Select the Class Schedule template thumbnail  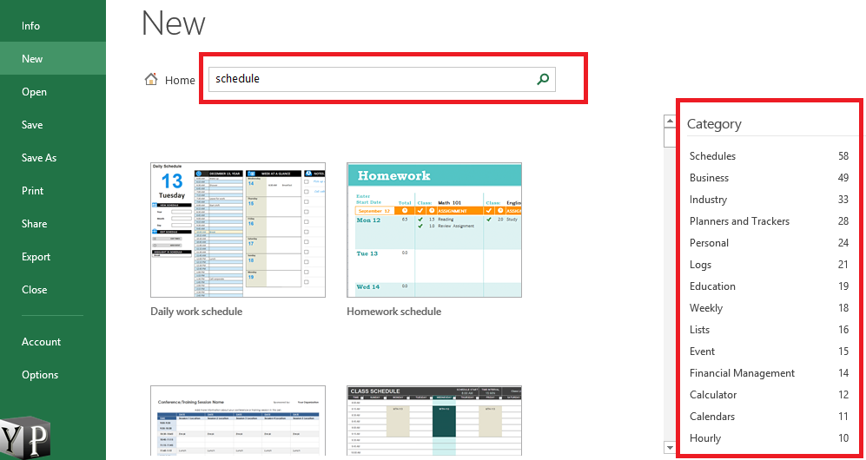[433, 421]
